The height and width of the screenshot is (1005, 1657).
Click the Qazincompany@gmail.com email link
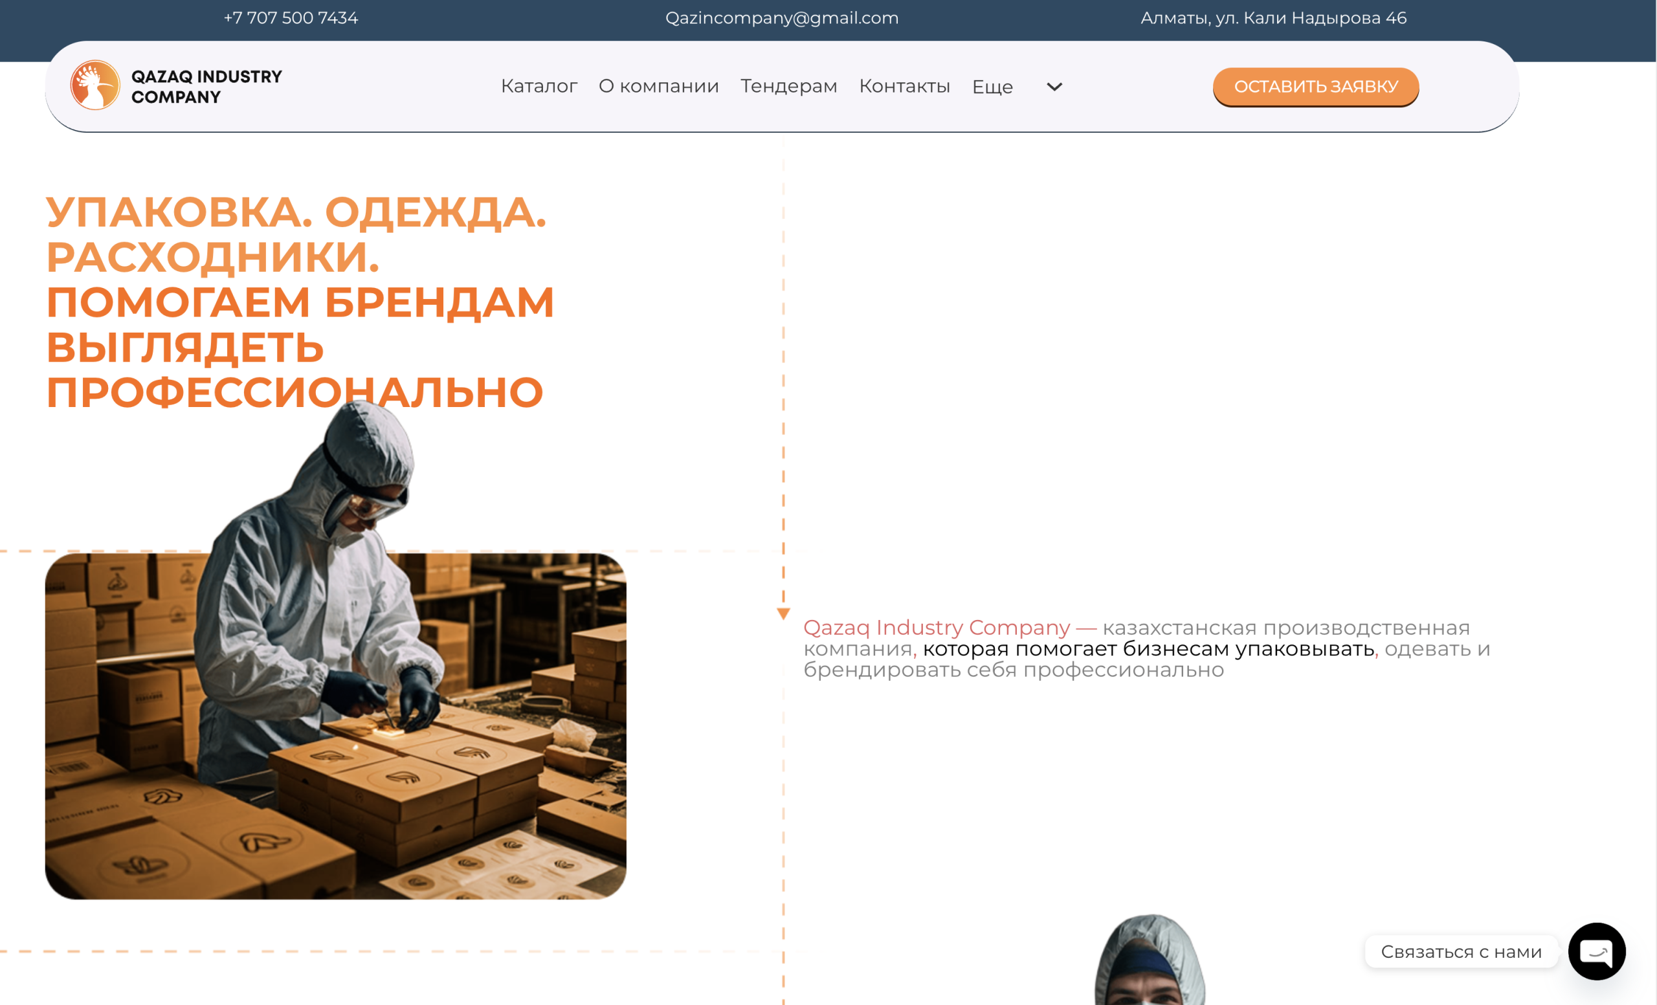781,18
